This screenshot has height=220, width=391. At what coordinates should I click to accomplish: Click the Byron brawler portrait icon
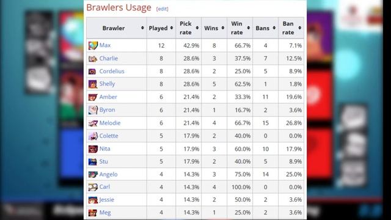93,110
